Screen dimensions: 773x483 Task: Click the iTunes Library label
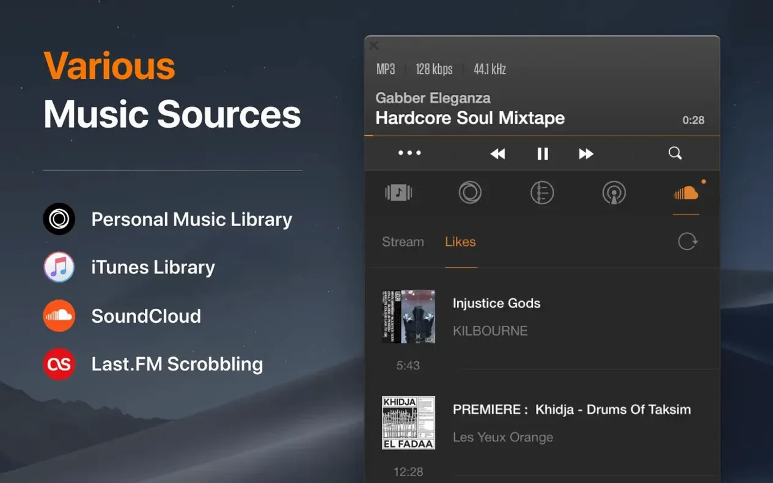pos(153,267)
